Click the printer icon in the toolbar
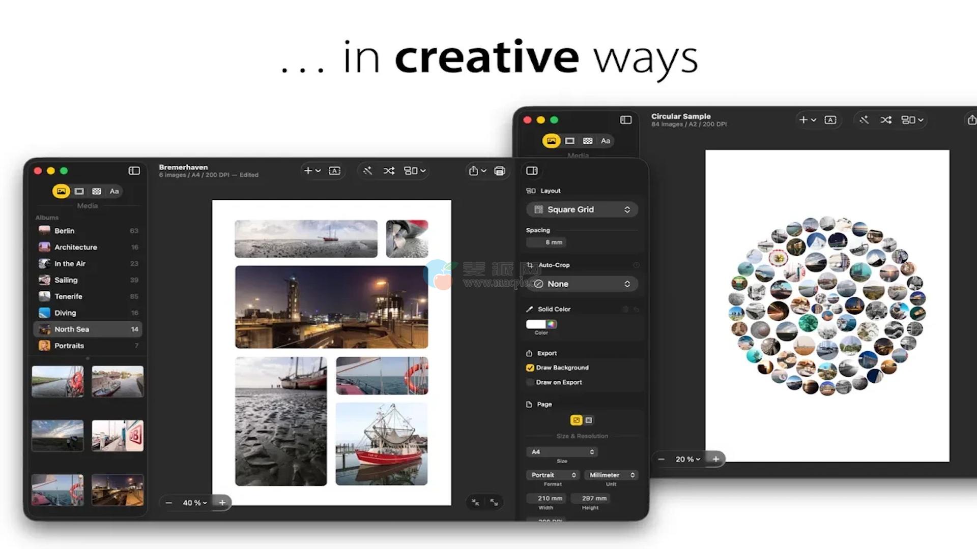 pyautogui.click(x=500, y=171)
